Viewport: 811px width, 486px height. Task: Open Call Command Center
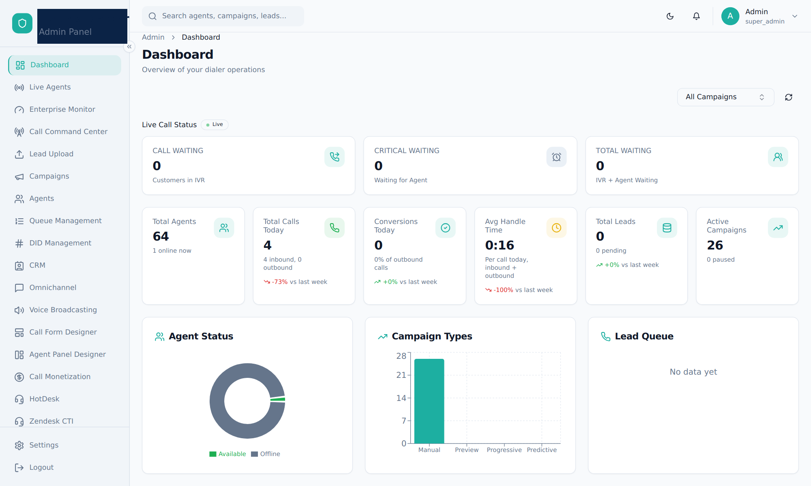tap(65, 132)
